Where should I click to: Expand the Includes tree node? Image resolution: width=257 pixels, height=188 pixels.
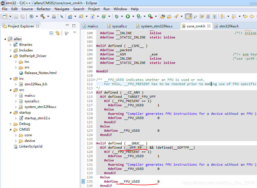click(x=10, y=50)
